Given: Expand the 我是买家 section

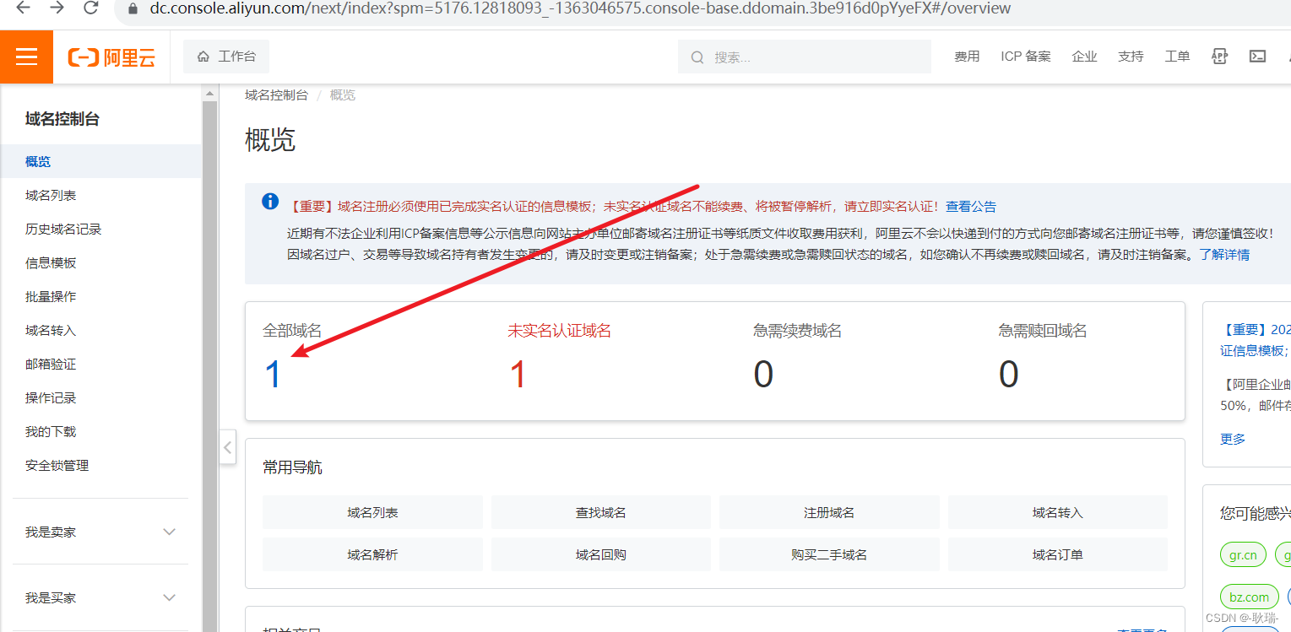Looking at the screenshot, I should point(101,597).
